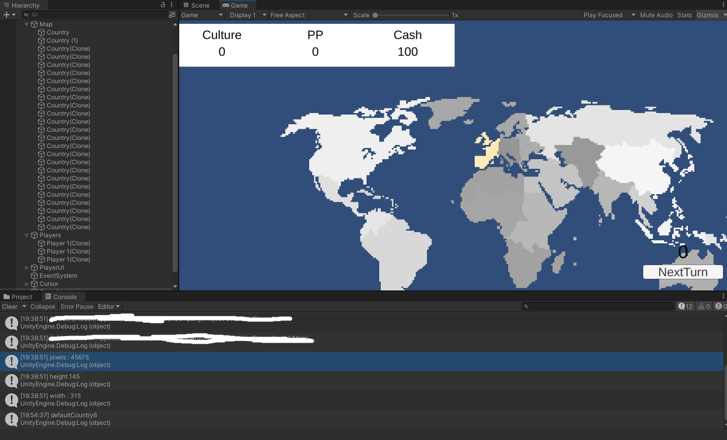Collapse the Map object in Hierarchy
The height and width of the screenshot is (440, 727).
tap(27, 24)
